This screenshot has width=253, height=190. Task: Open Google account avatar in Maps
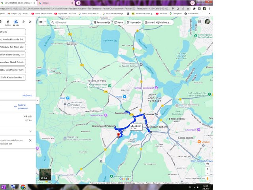pos(207,22)
